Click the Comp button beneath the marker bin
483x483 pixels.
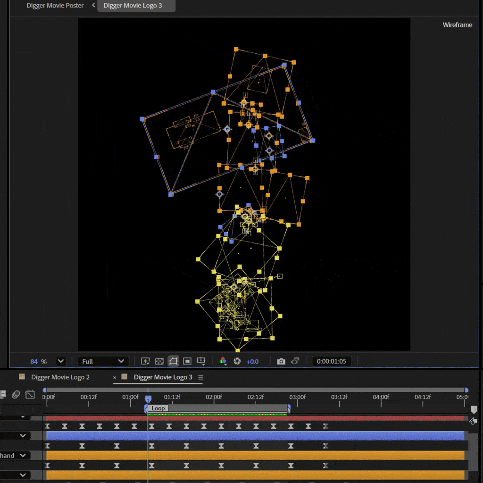[473, 421]
